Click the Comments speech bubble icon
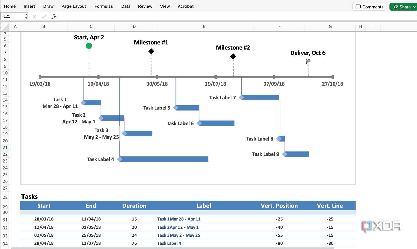This screenshot has height=249, width=417. coord(359,7)
